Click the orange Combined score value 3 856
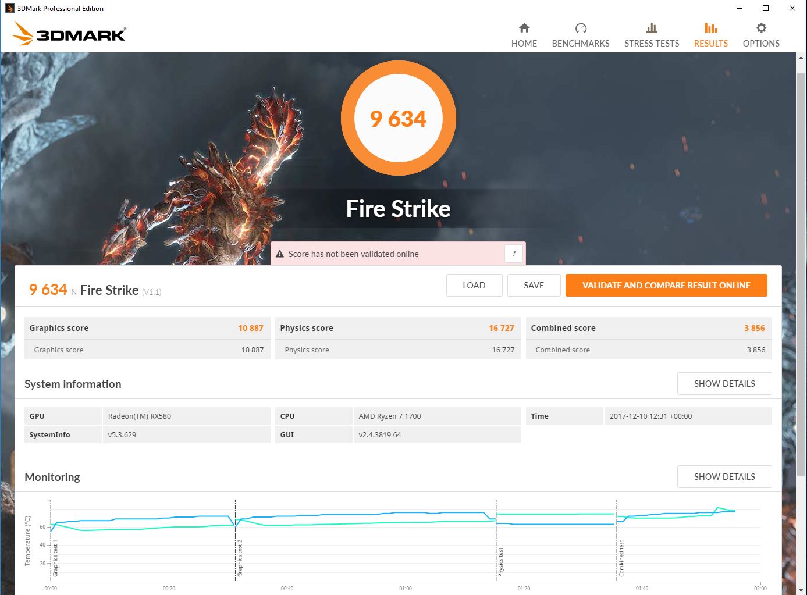807x595 pixels. [755, 328]
